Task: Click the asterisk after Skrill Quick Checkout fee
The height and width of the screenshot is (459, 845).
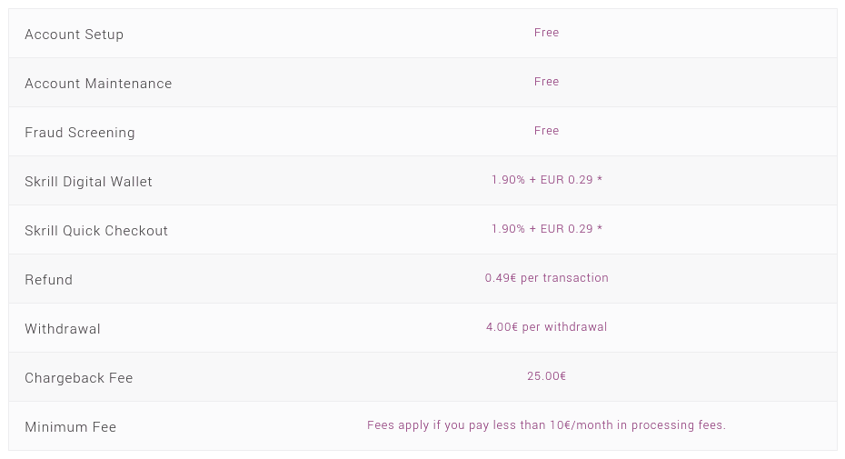Action: (x=600, y=229)
